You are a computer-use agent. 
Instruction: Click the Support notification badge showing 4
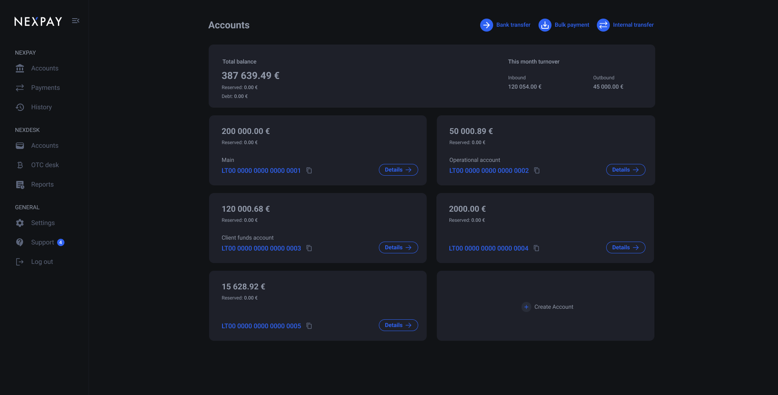pyautogui.click(x=61, y=242)
